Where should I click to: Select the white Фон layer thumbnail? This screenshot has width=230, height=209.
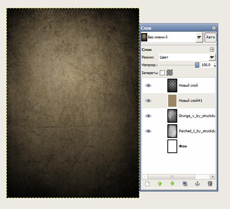pyautogui.click(x=172, y=146)
